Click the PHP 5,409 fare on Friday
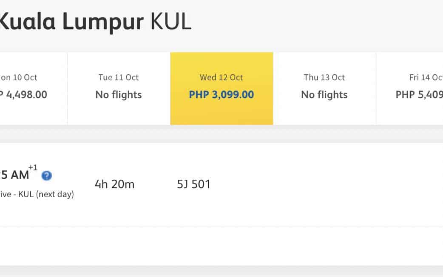Image resolution: width=443 pixels, height=277 pixels. (419, 94)
